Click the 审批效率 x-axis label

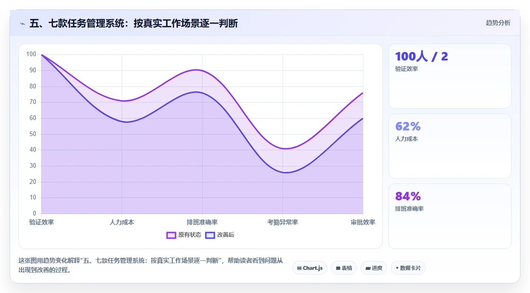coord(363,222)
